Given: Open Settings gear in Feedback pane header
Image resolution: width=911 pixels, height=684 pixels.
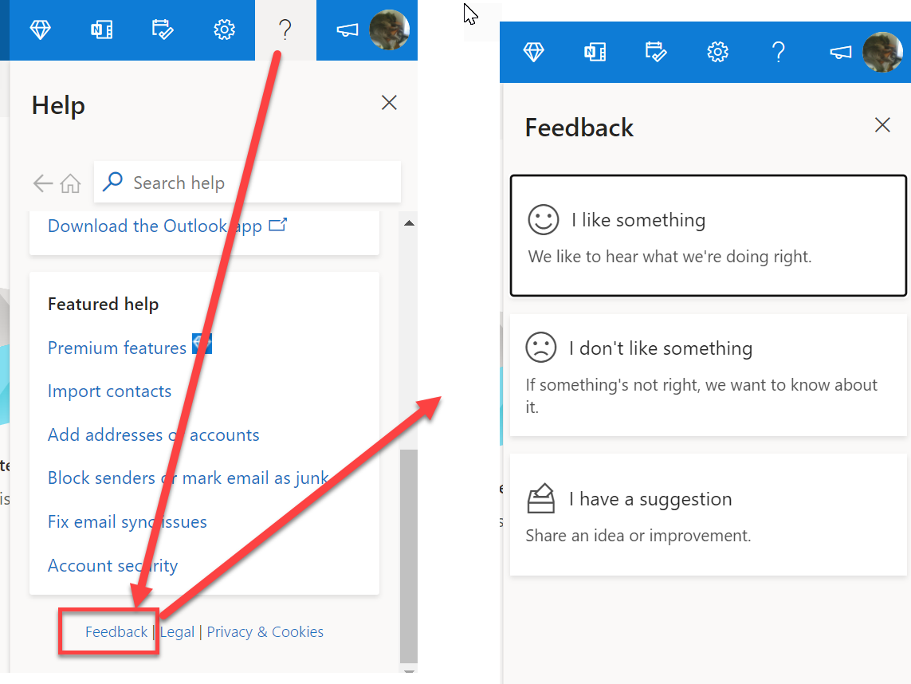Looking at the screenshot, I should click(717, 53).
